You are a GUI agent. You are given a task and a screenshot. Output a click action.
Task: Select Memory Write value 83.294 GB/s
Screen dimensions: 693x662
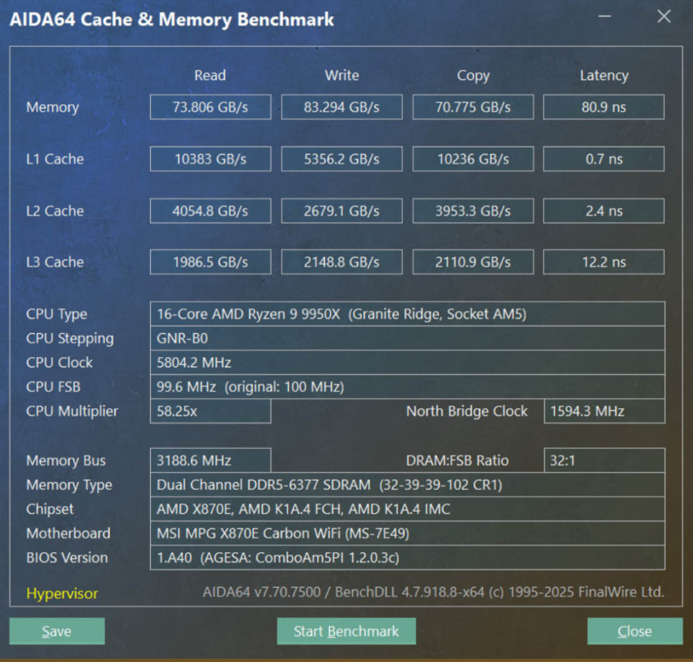(x=341, y=107)
